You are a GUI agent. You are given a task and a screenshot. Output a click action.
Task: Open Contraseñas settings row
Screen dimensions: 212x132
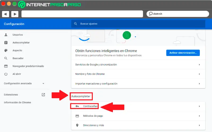pos(138,106)
